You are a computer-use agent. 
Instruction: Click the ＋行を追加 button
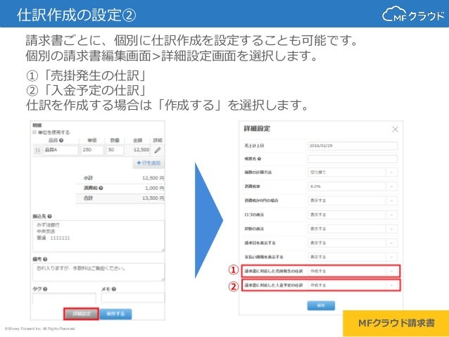(x=148, y=163)
